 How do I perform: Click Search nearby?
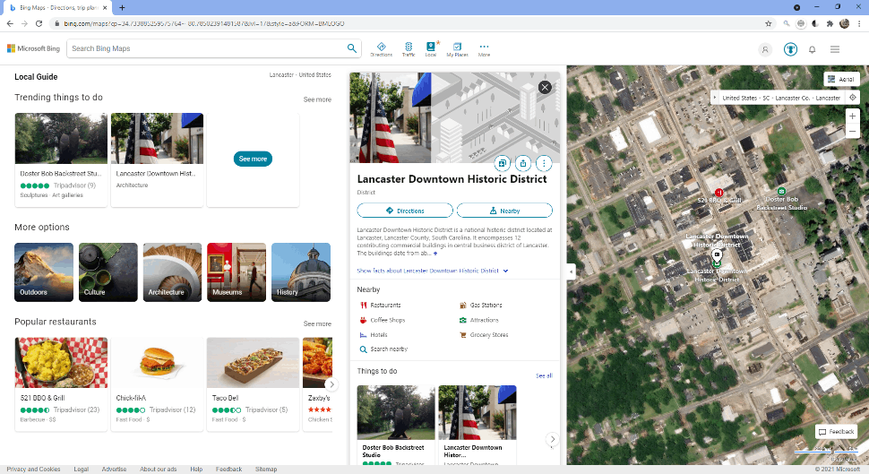pos(383,349)
